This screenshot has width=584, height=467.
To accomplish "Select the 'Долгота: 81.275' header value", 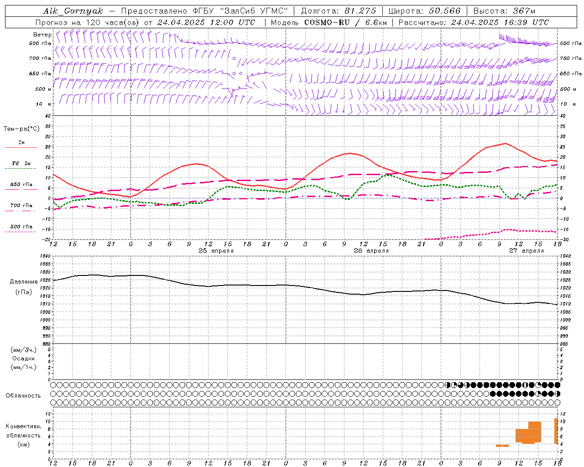I will (339, 11).
